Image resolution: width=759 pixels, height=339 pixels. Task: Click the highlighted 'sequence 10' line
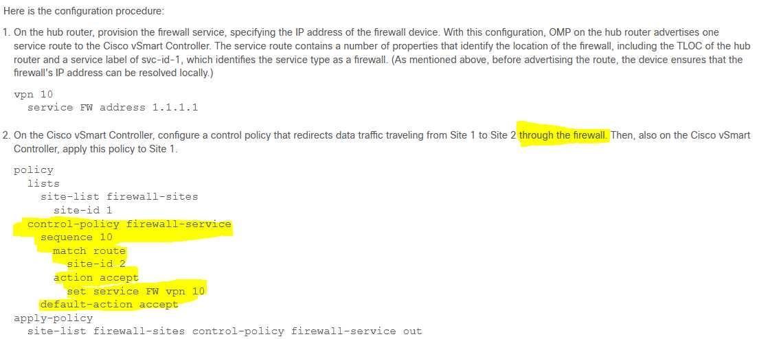[x=76, y=237]
